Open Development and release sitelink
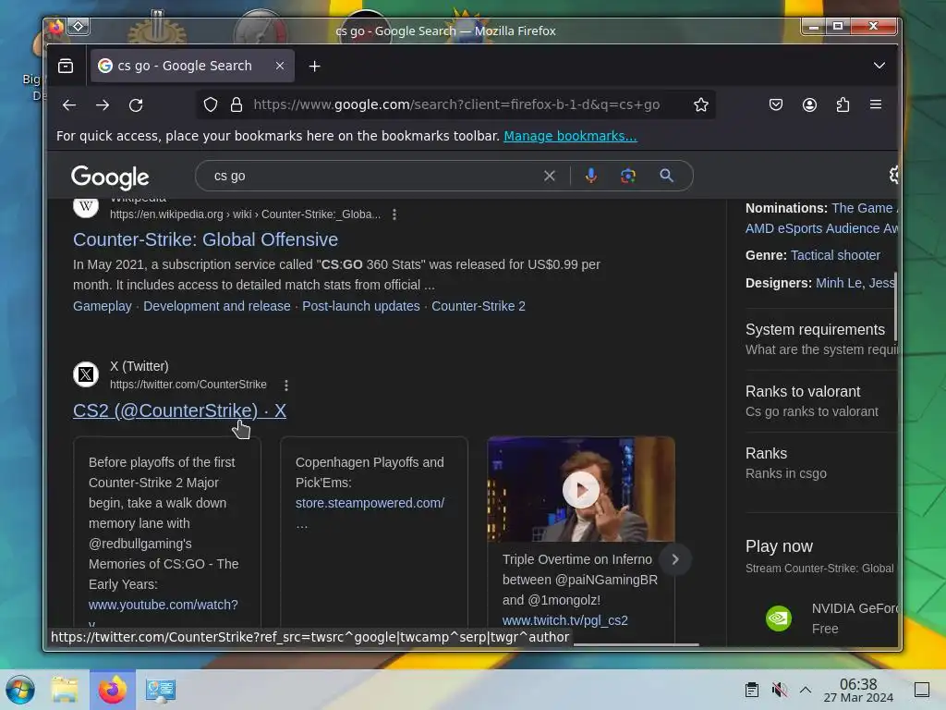This screenshot has height=710, width=946. (x=216, y=306)
